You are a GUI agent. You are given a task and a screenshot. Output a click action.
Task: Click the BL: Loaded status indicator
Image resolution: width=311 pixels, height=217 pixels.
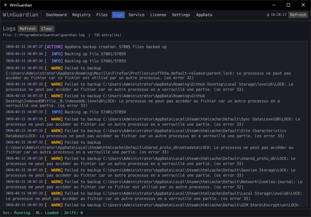point(47,213)
